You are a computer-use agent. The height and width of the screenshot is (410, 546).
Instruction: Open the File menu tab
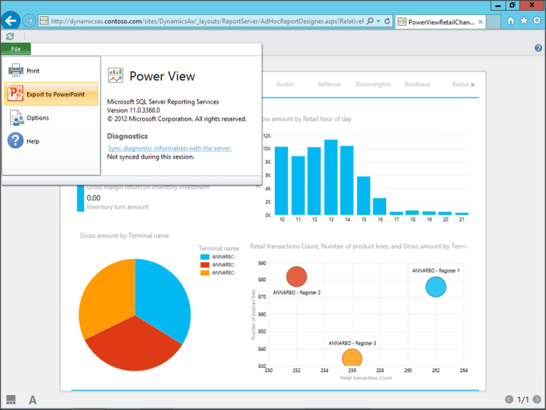(x=16, y=49)
